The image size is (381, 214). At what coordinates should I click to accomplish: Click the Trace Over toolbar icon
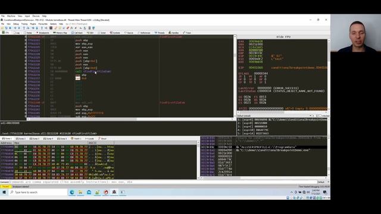click(37, 28)
